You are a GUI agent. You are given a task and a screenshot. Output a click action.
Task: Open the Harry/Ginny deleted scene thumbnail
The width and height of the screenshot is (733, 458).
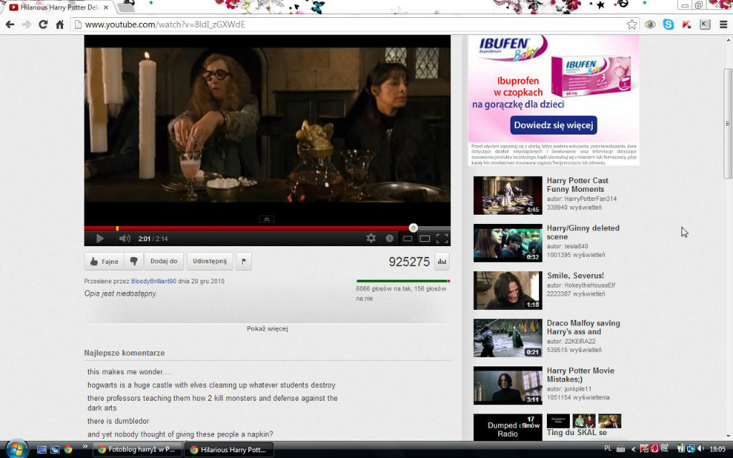click(508, 243)
